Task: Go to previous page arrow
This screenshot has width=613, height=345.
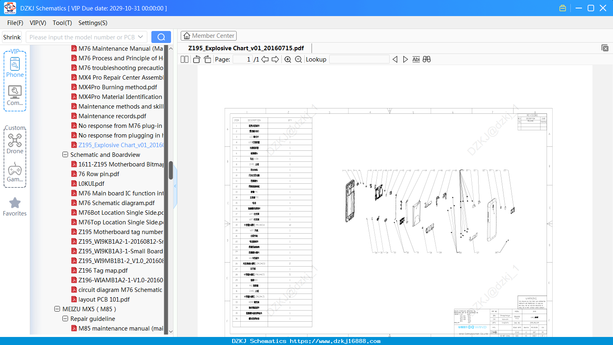Action: (x=265, y=60)
